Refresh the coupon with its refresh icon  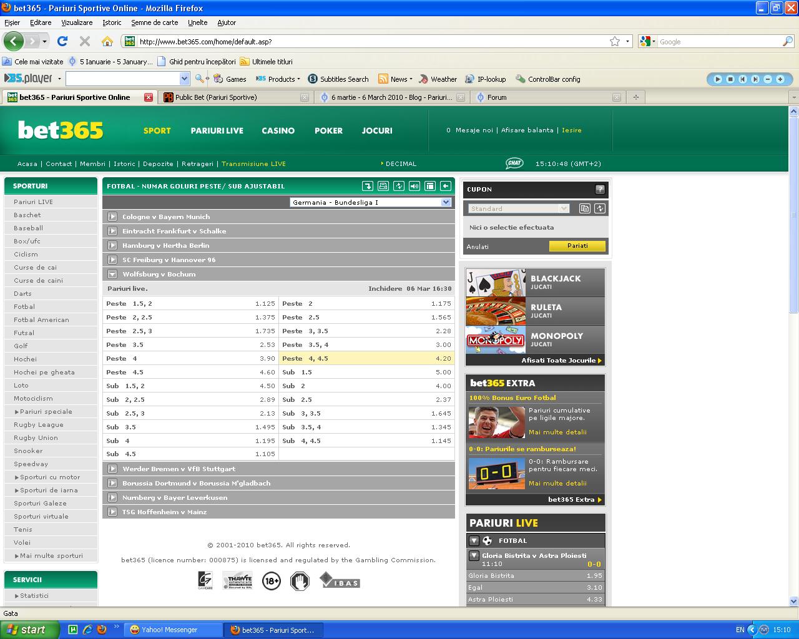click(600, 208)
